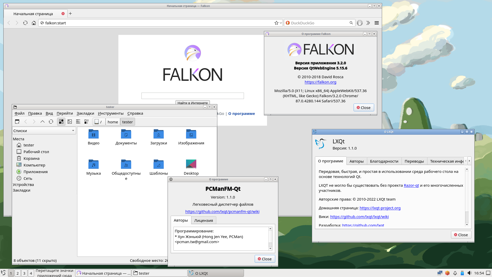
Task: Close the Начальная страница tab
Action: pos(63,14)
